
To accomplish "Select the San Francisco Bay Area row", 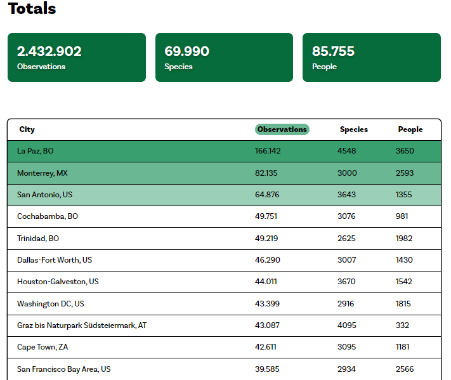I will (x=63, y=369).
